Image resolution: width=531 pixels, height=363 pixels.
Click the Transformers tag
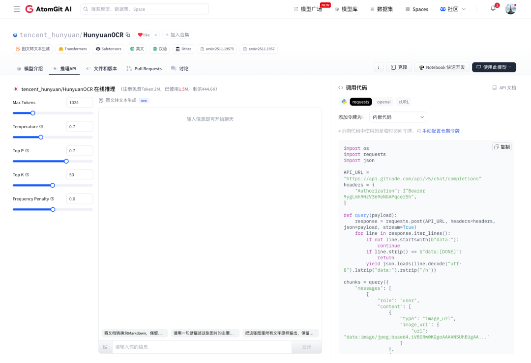click(73, 49)
